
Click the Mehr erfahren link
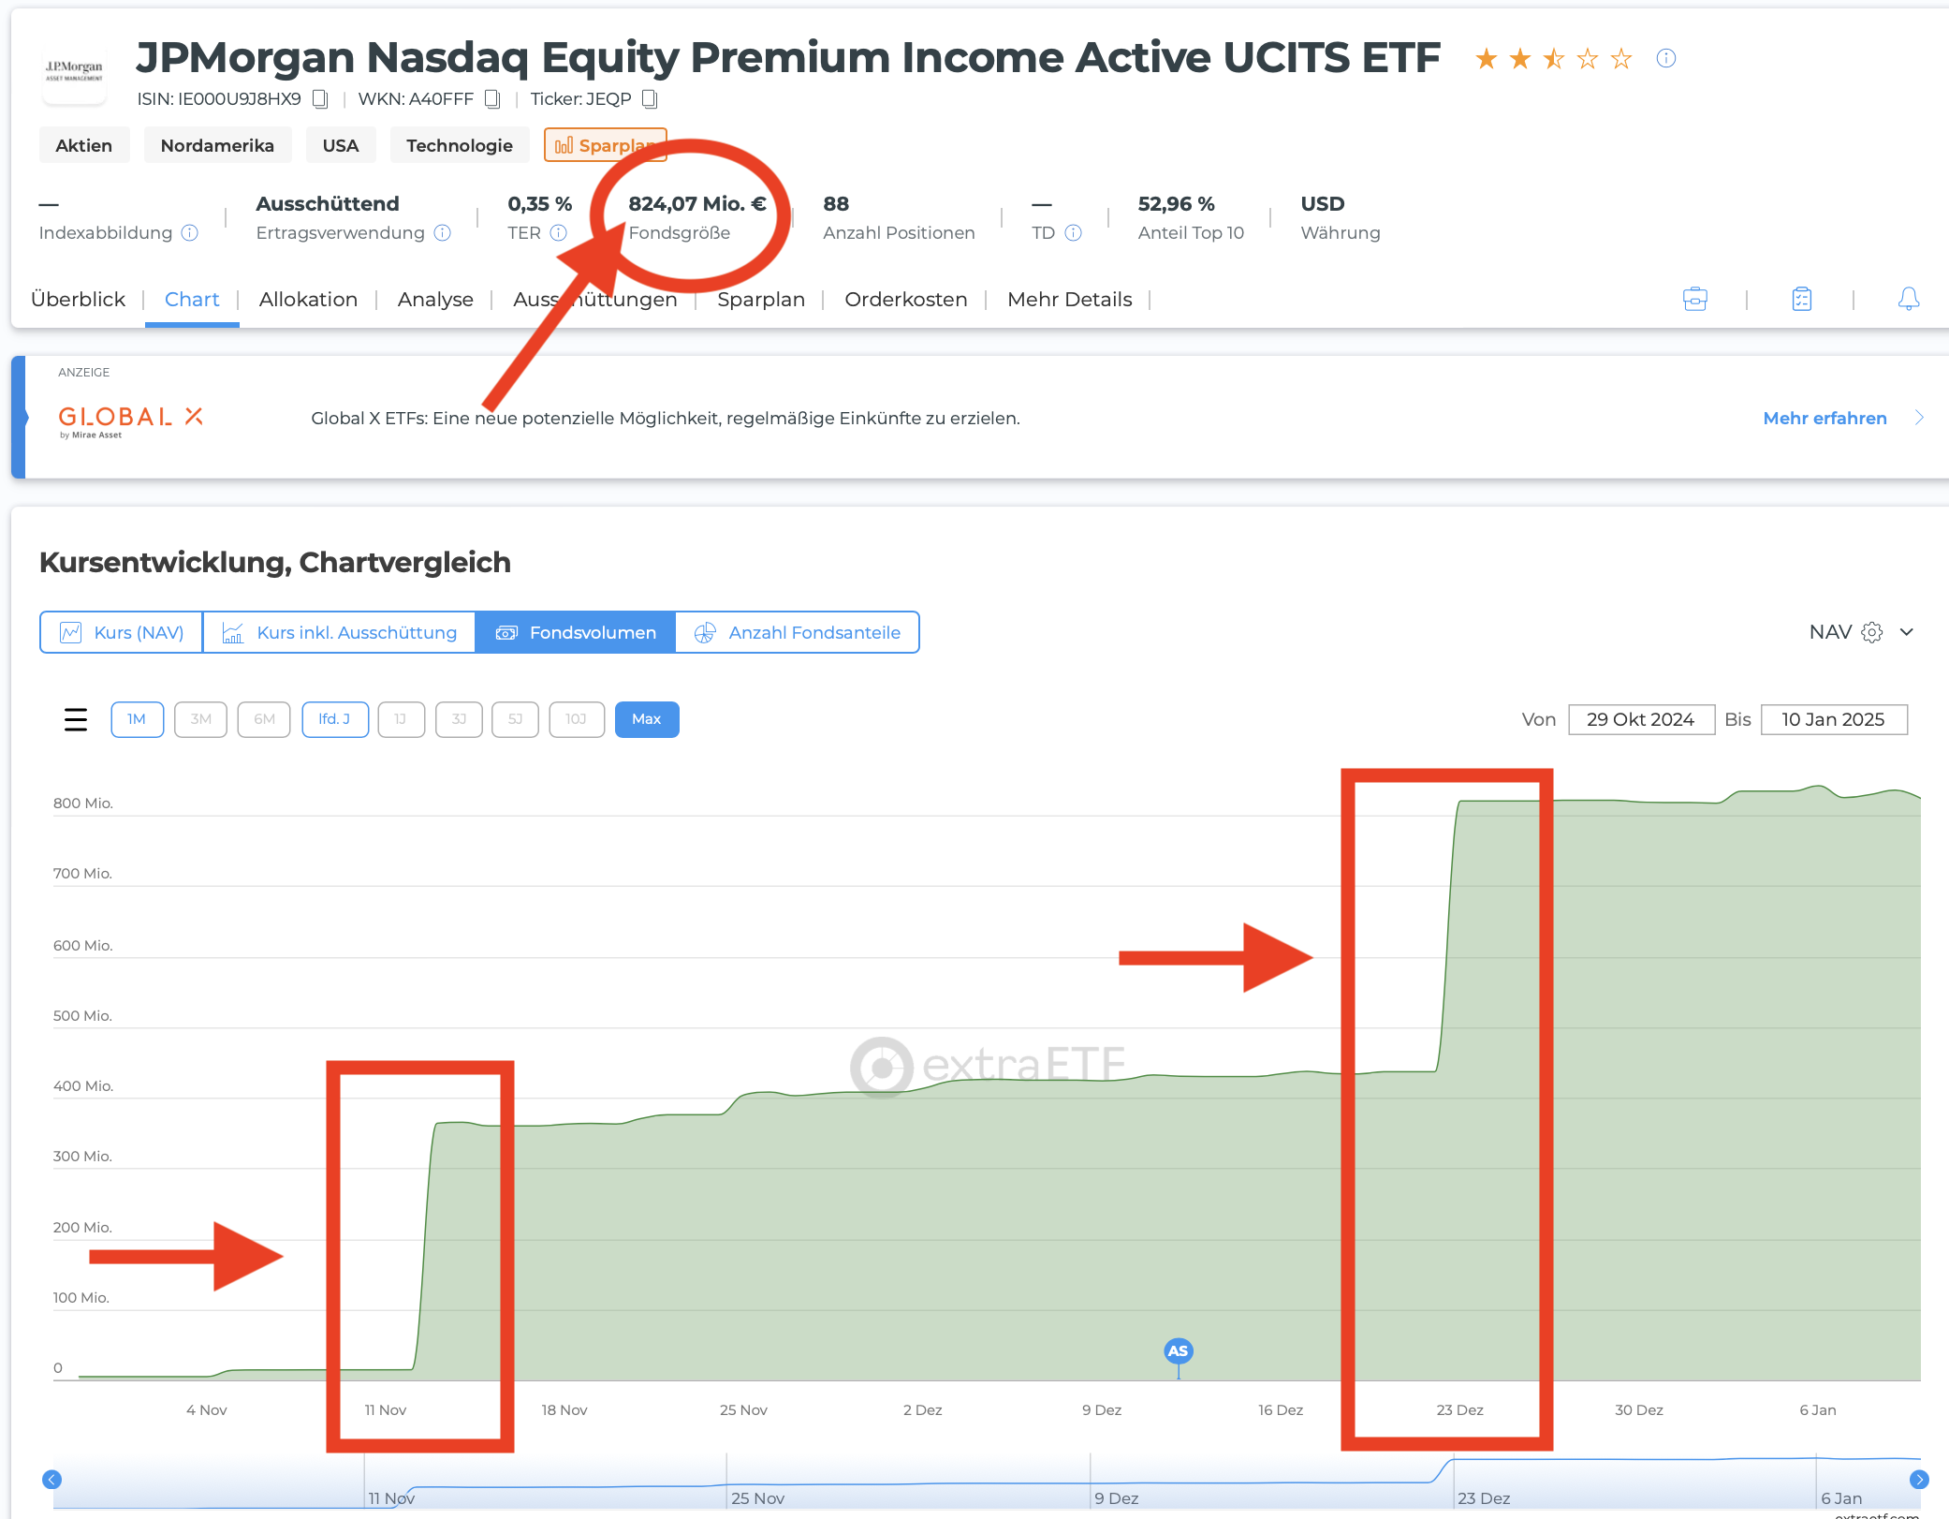pyautogui.click(x=1824, y=418)
